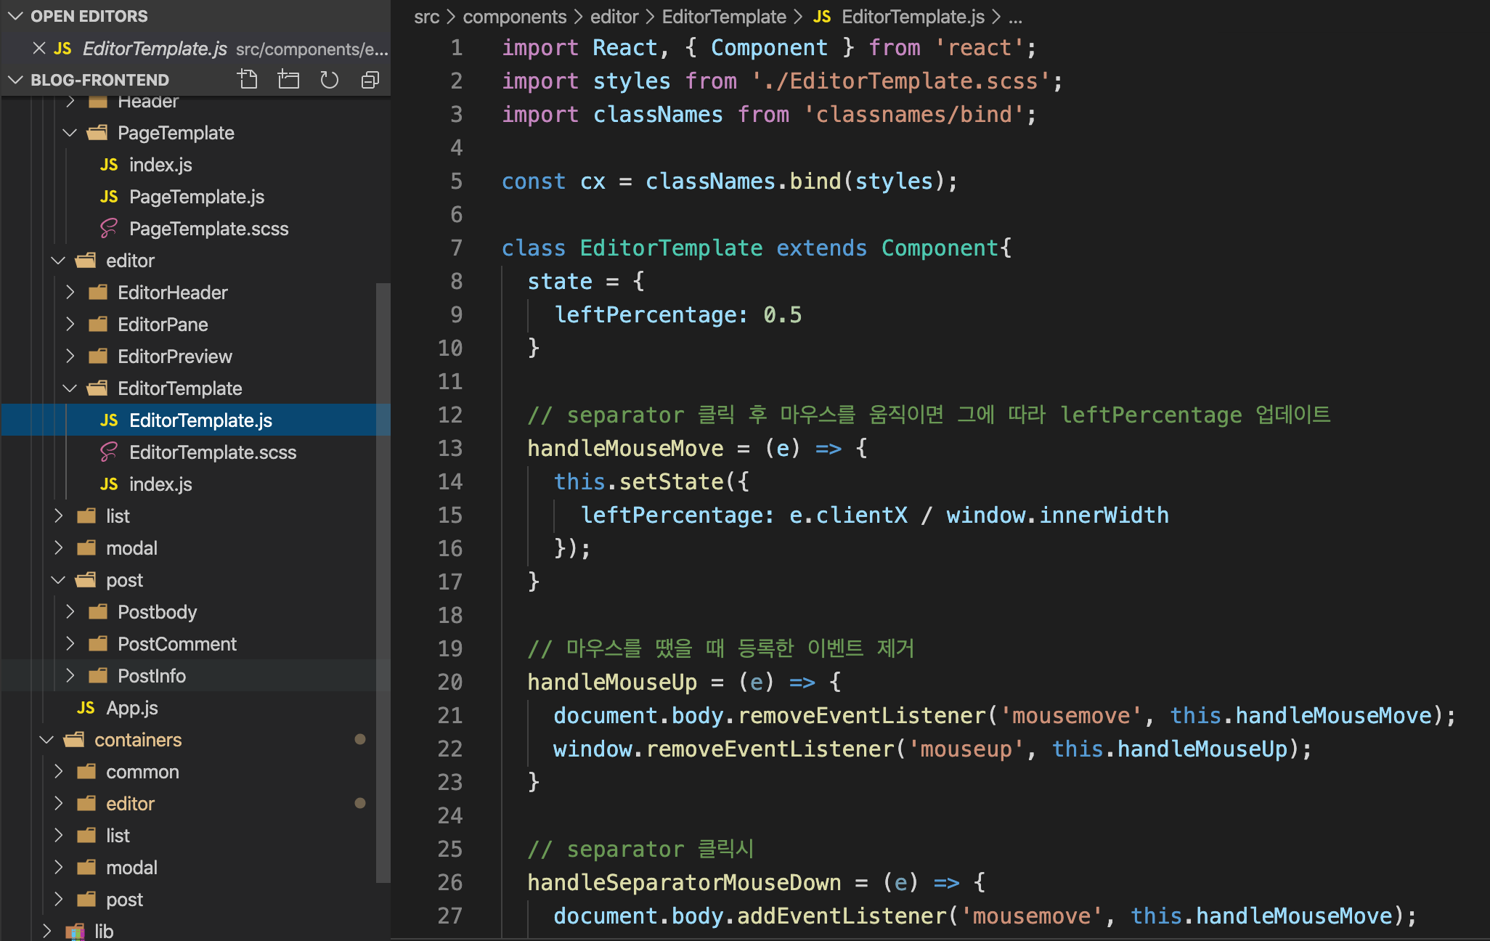The image size is (1490, 941).
Task: Click the explorer sidebar scrollbar
Action: pos(383,581)
